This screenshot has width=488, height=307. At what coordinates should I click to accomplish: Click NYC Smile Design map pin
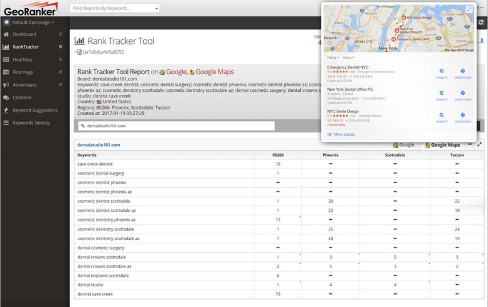(404, 18)
